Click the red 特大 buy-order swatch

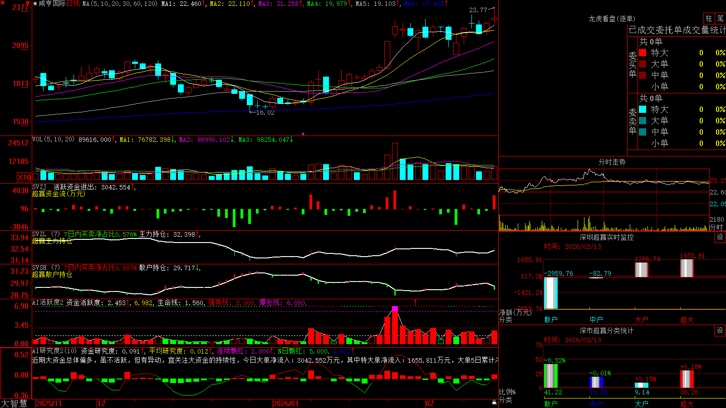[643, 53]
